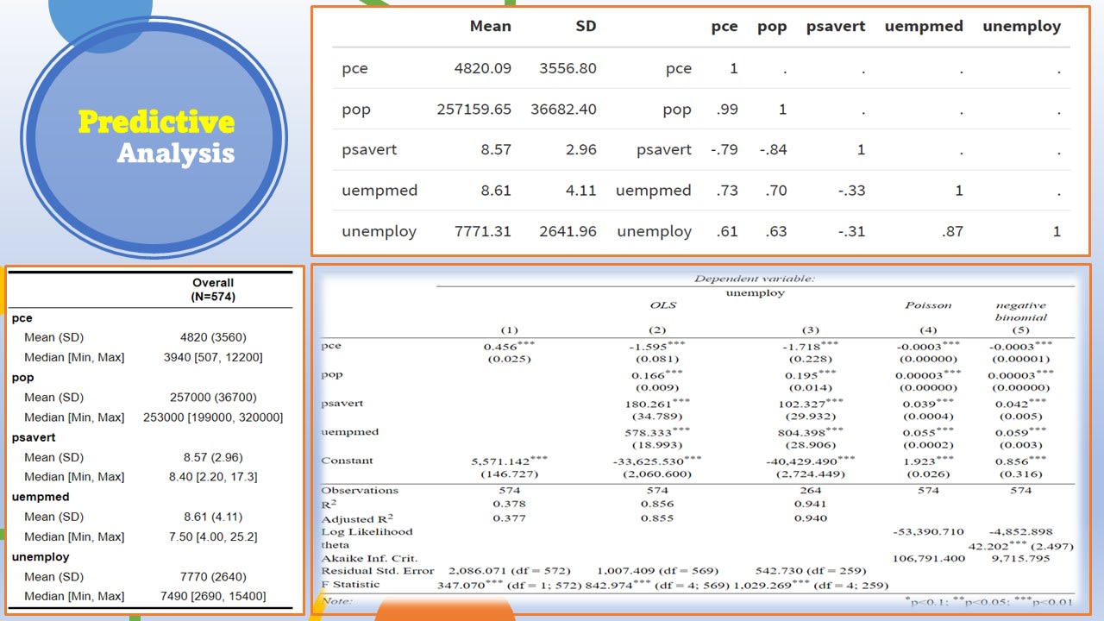Click the psavert summary "8.57 (2.96)"
The image size is (1104, 621).
tap(213, 457)
